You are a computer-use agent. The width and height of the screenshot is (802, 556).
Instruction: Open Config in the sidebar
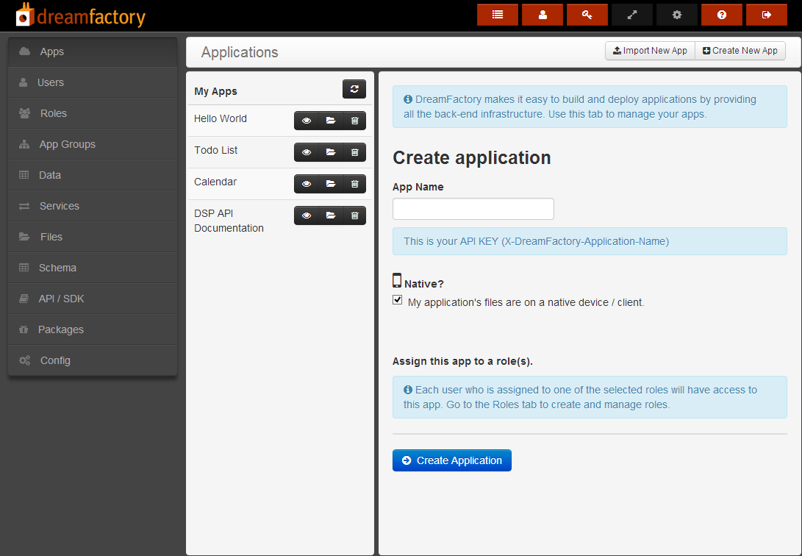[93, 360]
